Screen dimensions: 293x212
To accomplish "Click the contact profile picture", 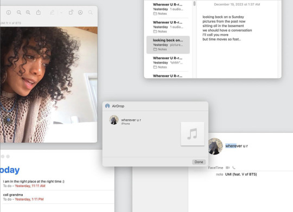I will [215, 146].
